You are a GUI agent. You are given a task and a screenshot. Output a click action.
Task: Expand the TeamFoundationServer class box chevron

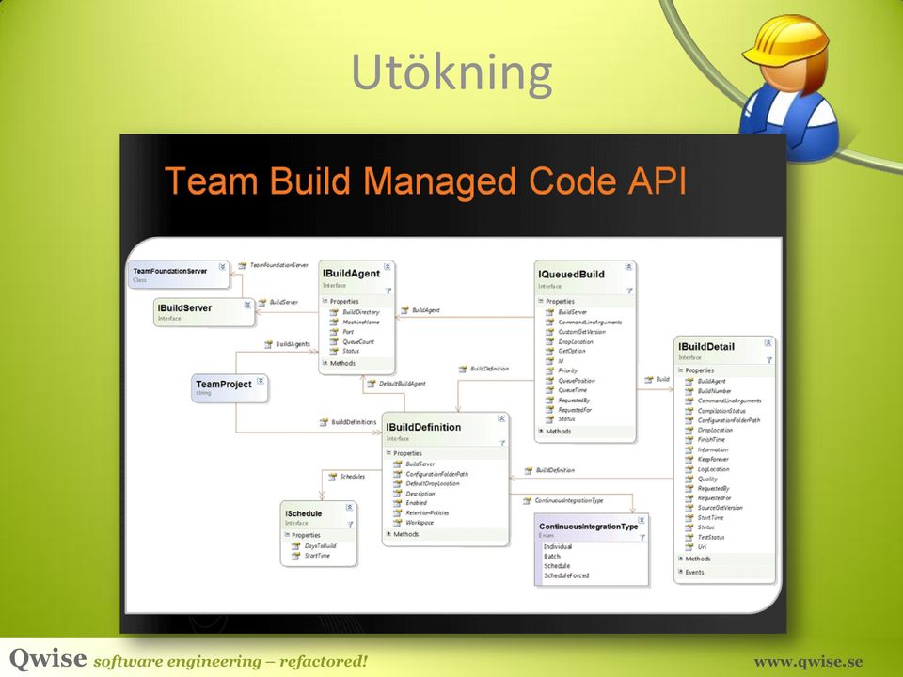coord(222,268)
